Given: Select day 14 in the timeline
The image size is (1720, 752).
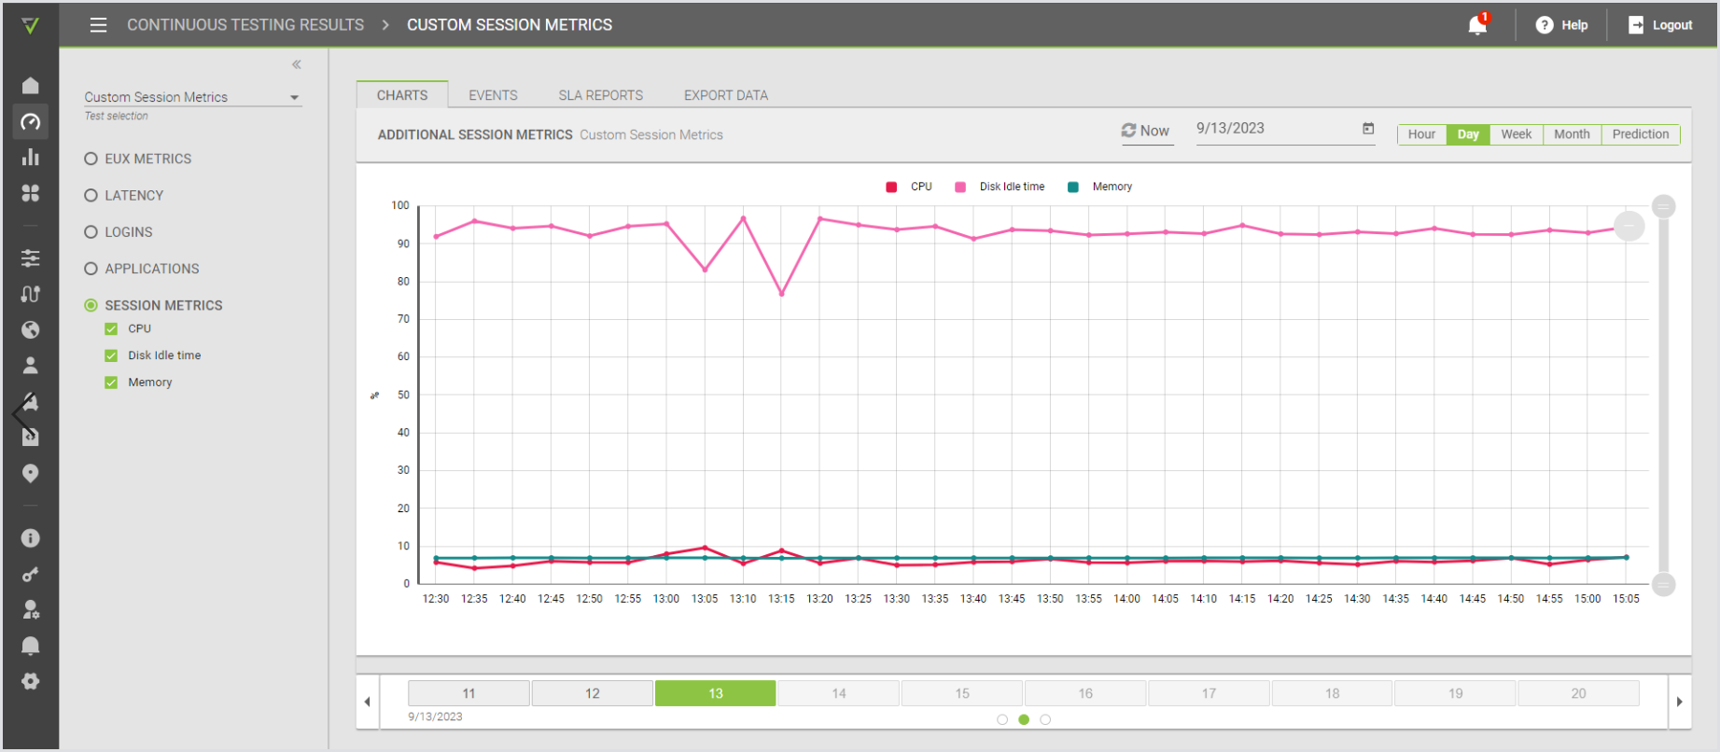Looking at the screenshot, I should tap(838, 693).
